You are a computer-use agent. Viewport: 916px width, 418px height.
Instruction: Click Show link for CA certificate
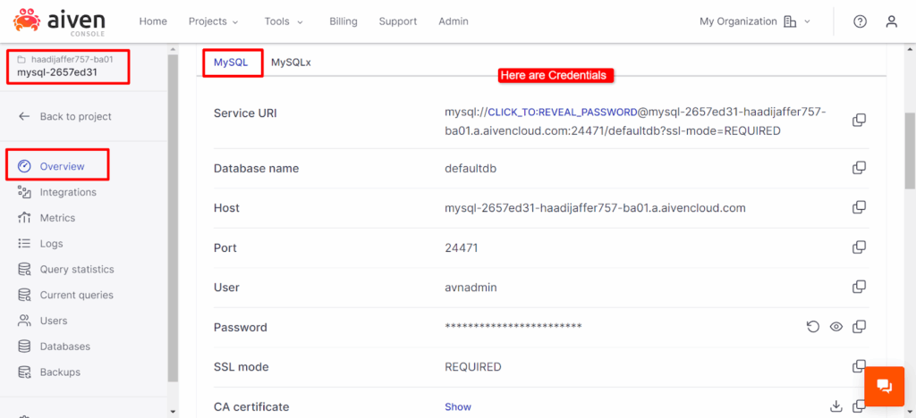(458, 406)
